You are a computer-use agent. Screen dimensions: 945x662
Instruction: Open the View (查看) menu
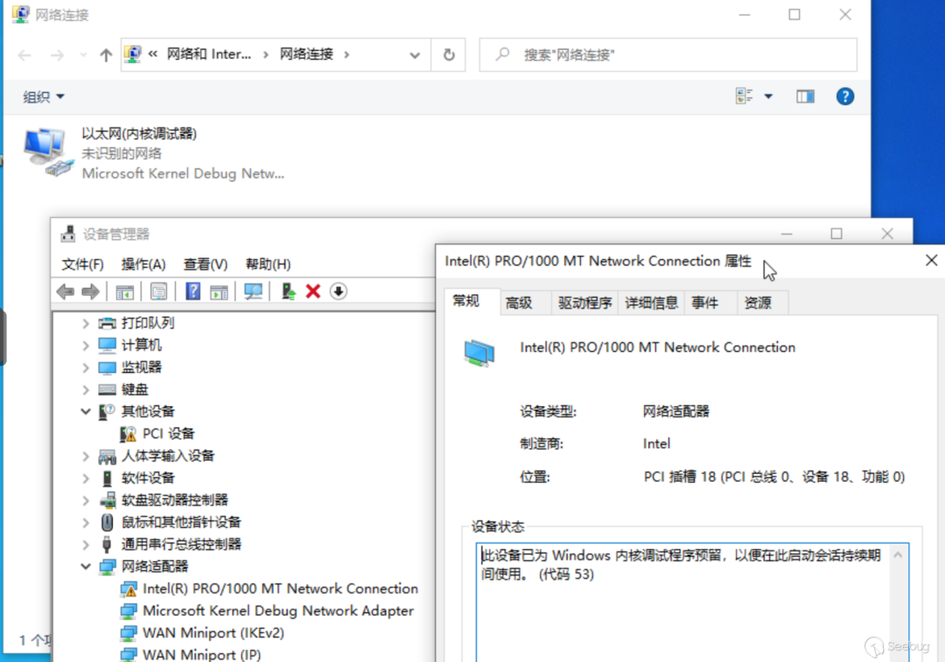point(206,264)
